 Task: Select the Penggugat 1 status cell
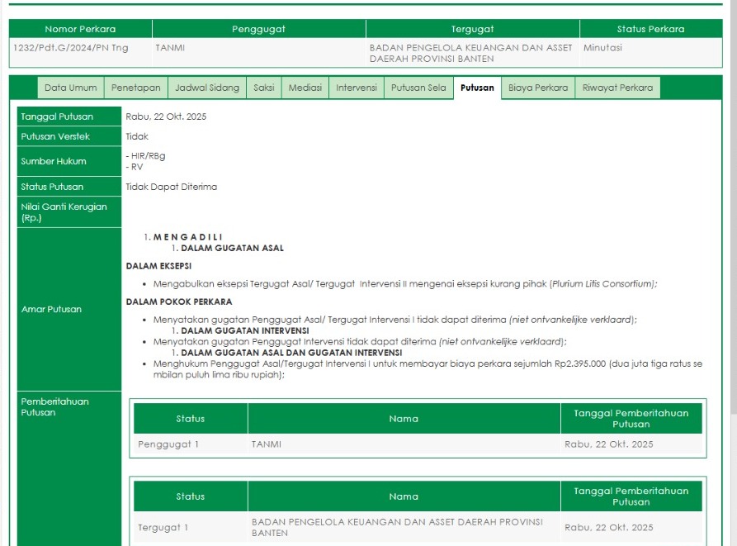click(x=168, y=444)
